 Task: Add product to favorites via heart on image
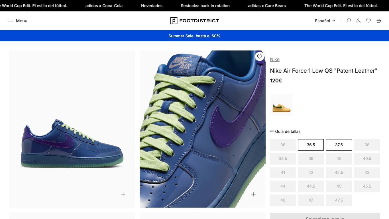(x=260, y=56)
